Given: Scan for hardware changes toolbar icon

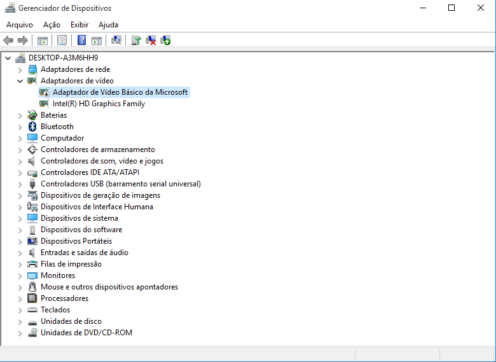Looking at the screenshot, I should tap(116, 40).
